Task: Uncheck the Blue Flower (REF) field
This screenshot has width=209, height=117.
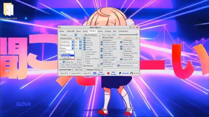Action: point(102,49)
